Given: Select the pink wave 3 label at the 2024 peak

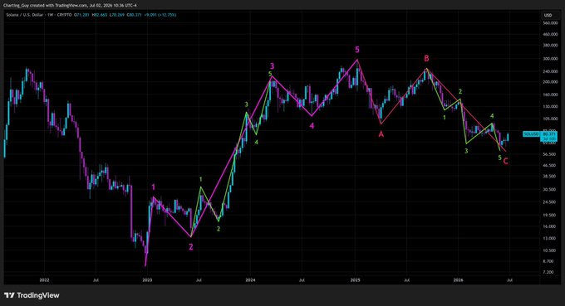Looking at the screenshot, I should (272, 66).
